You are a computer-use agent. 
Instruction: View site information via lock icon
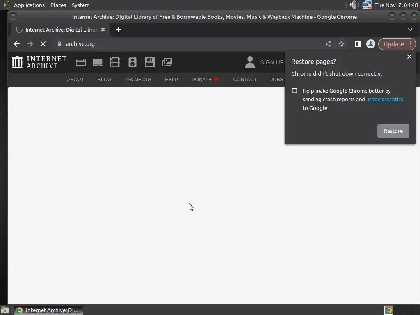[59, 44]
